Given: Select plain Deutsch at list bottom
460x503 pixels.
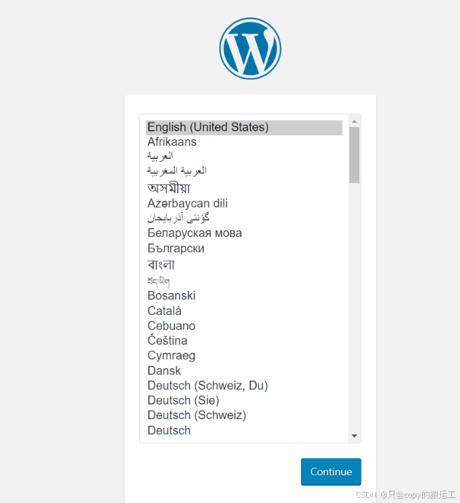Looking at the screenshot, I should coord(243,431).
